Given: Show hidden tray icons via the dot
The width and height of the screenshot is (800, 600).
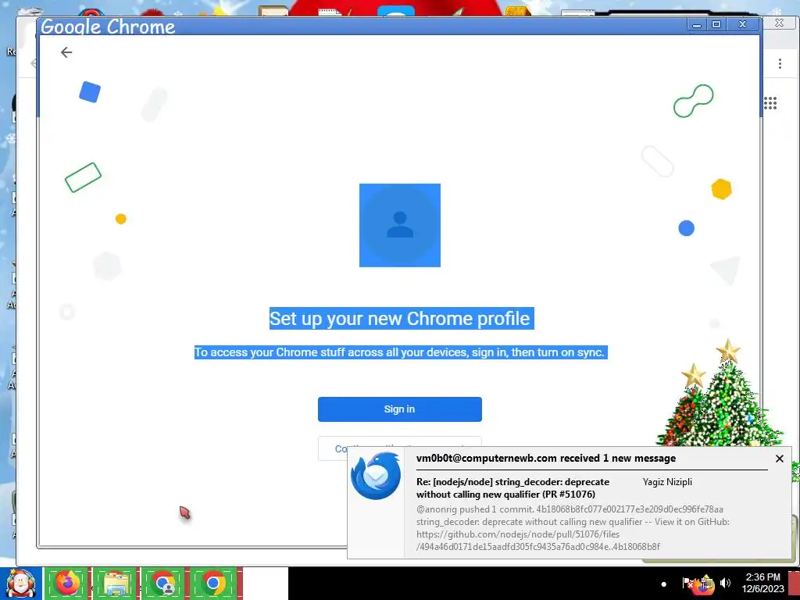Looking at the screenshot, I should coord(664,584).
